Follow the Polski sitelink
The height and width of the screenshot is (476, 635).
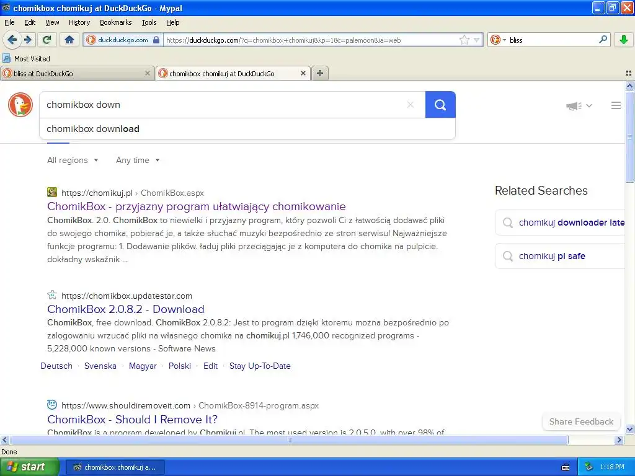tap(179, 366)
